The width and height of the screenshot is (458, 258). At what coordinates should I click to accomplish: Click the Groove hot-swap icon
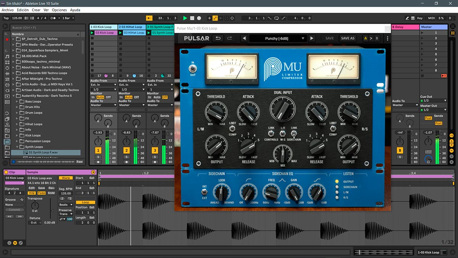click(x=22, y=200)
